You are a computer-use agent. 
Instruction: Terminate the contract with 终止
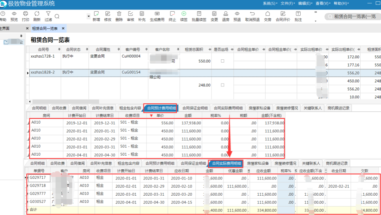pos(172,16)
